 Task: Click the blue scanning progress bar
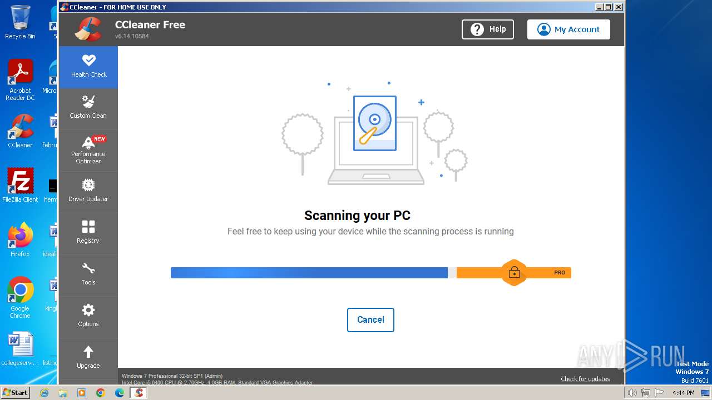point(309,273)
